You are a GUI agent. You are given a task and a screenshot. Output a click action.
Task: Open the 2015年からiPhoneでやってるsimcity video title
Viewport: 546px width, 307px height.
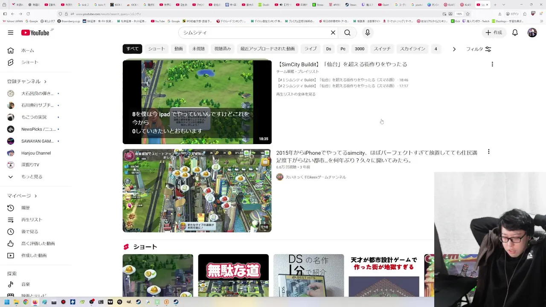point(377,156)
